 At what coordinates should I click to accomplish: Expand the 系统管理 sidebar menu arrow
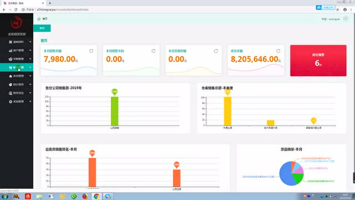pos(31,102)
